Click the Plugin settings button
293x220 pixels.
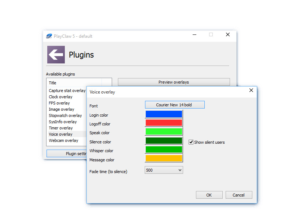click(67, 154)
